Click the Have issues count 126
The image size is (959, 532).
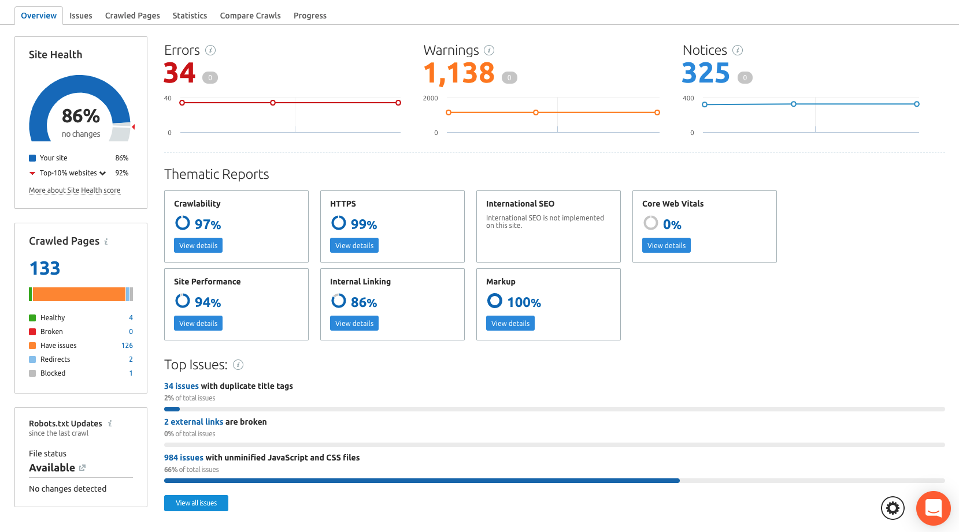point(127,346)
